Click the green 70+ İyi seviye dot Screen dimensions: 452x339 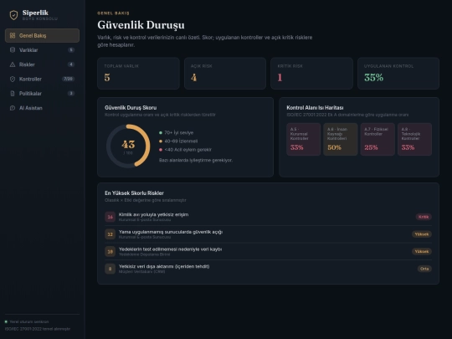(x=161, y=132)
